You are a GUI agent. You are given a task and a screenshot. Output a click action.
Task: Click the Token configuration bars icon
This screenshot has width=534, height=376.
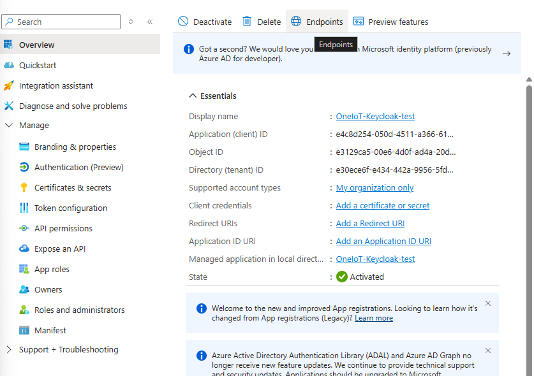(24, 208)
